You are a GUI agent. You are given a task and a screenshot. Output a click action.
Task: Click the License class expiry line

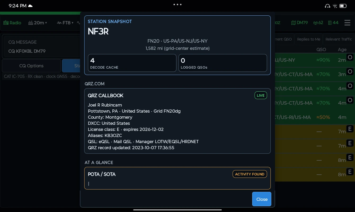(126, 129)
